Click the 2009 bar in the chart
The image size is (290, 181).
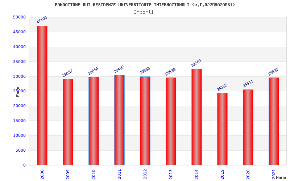click(x=68, y=122)
